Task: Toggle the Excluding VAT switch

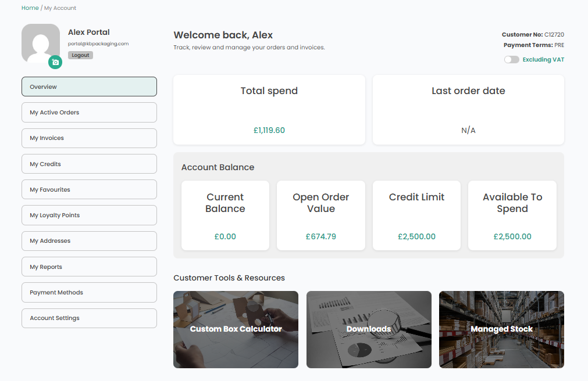Action: pos(511,59)
